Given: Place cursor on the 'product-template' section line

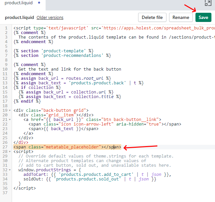Looking at the screenshot, I should pos(53,51).
